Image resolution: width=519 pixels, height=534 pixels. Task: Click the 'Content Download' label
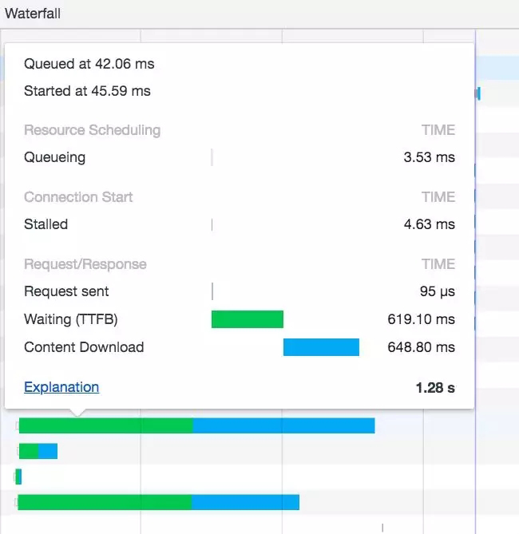click(x=84, y=347)
